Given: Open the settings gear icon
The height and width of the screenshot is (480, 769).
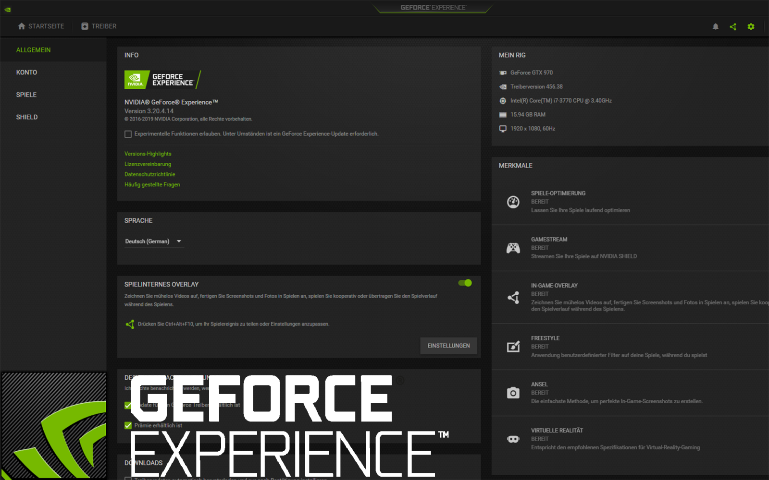Looking at the screenshot, I should tap(751, 27).
